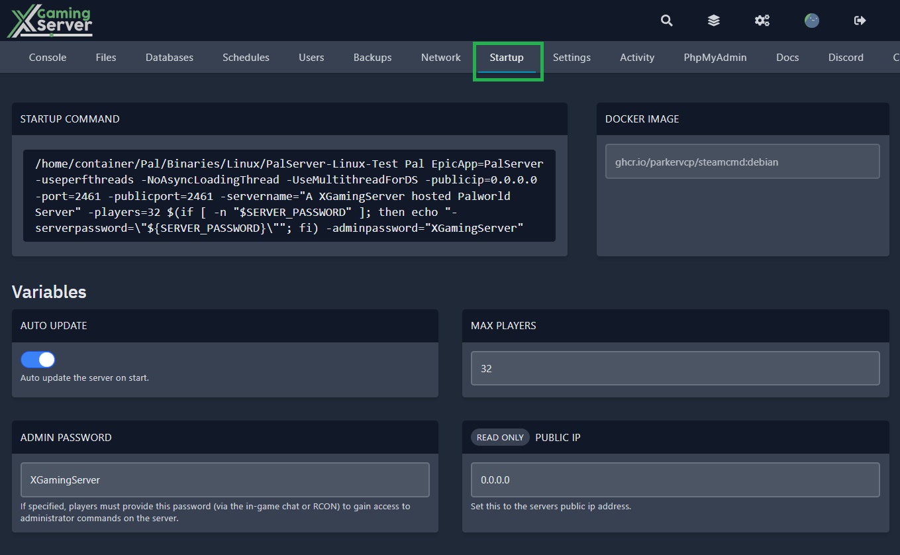This screenshot has width=900, height=555.
Task: Switch to the Users tab
Action: [x=311, y=57]
